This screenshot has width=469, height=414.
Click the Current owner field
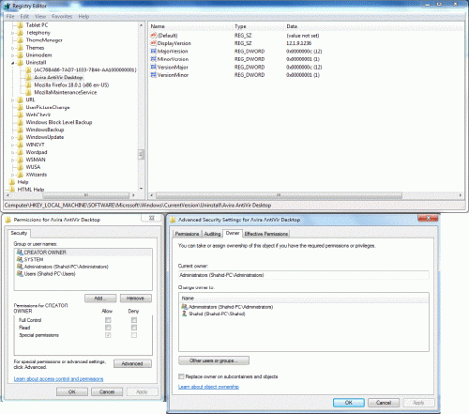point(303,275)
